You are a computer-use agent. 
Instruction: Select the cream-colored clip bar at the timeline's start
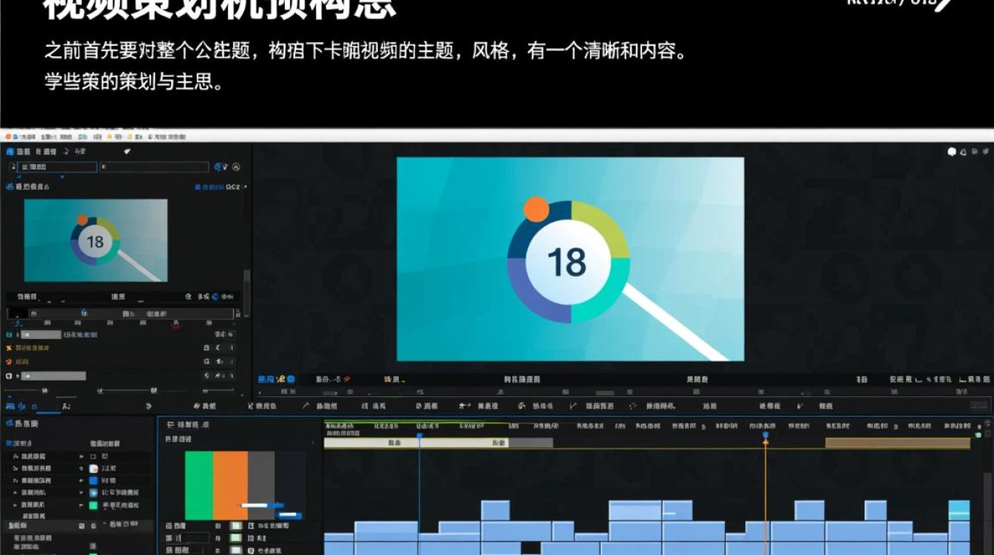point(416,443)
